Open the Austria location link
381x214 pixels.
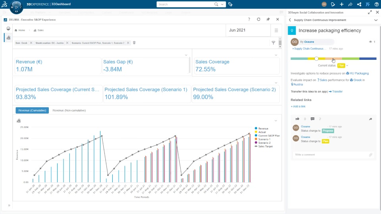point(297,84)
